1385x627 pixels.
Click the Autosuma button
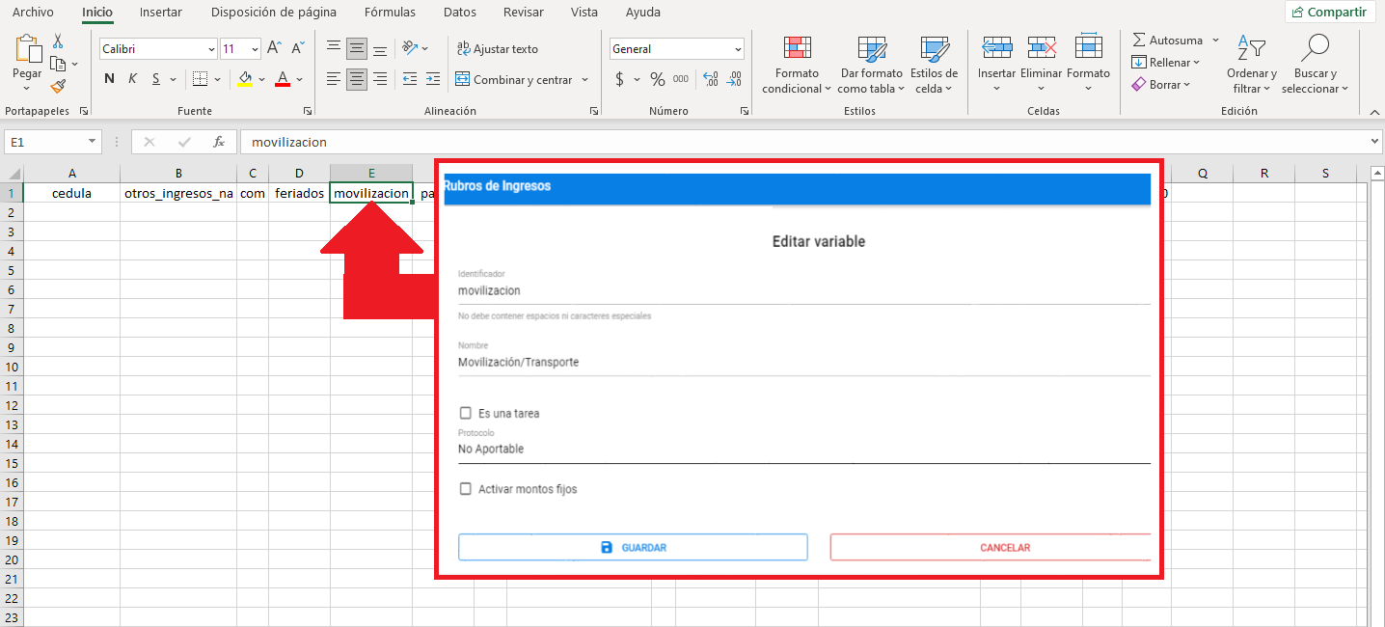1167,41
